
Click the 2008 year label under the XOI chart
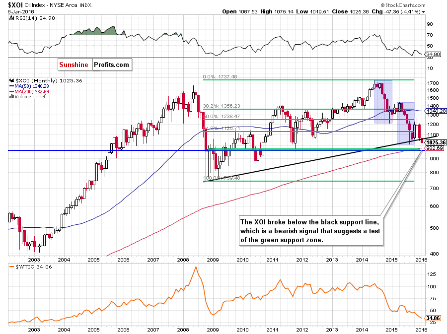(183, 260)
